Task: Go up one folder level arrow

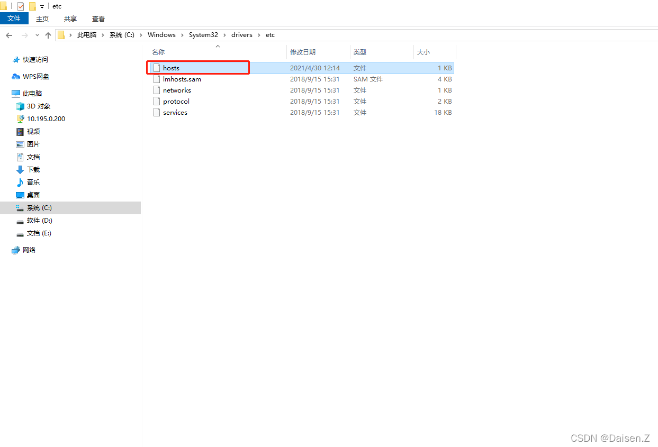Action: (x=48, y=35)
